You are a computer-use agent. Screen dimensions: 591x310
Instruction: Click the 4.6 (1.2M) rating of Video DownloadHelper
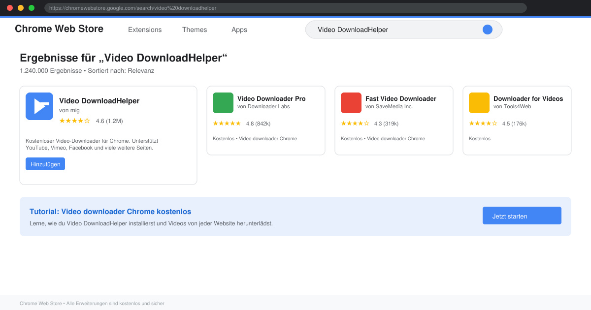(109, 121)
